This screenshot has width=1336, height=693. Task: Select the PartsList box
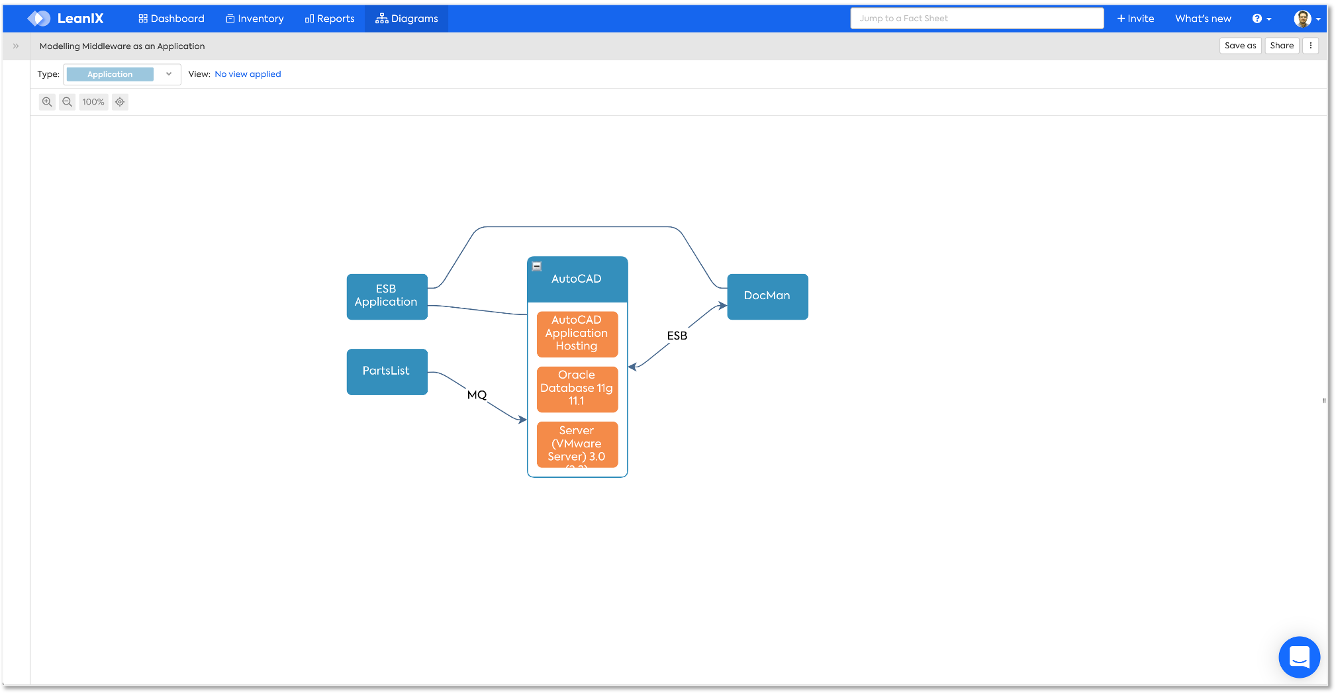[387, 371]
